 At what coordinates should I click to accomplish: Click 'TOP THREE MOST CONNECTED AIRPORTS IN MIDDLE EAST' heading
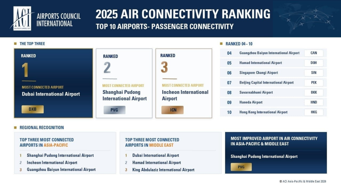(152, 142)
